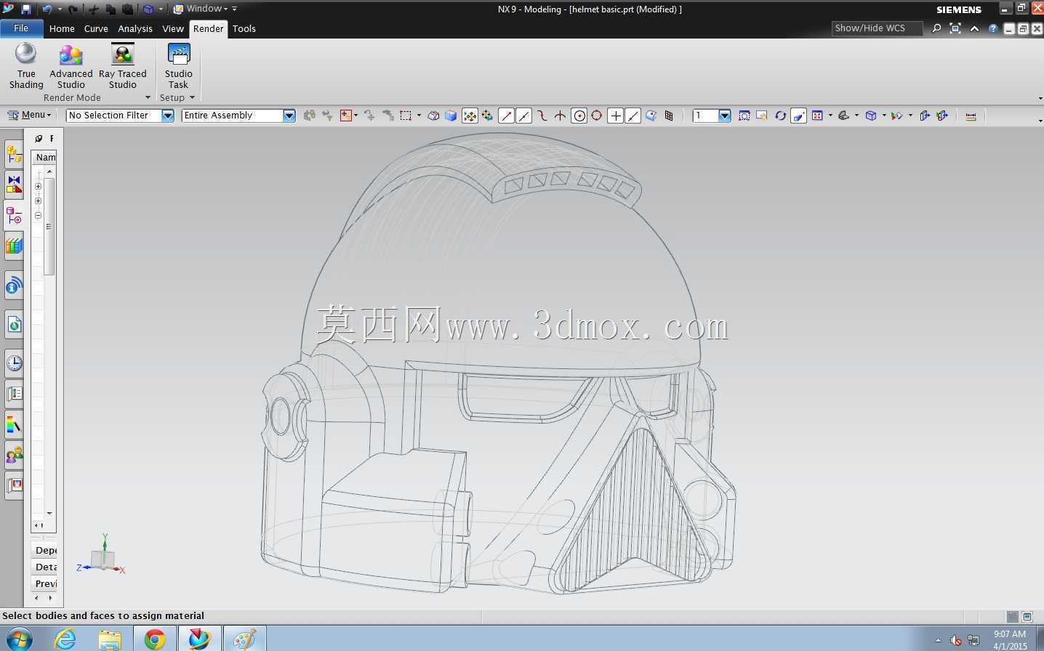
Task: Toggle the Perspective view button
Action: pos(798,116)
